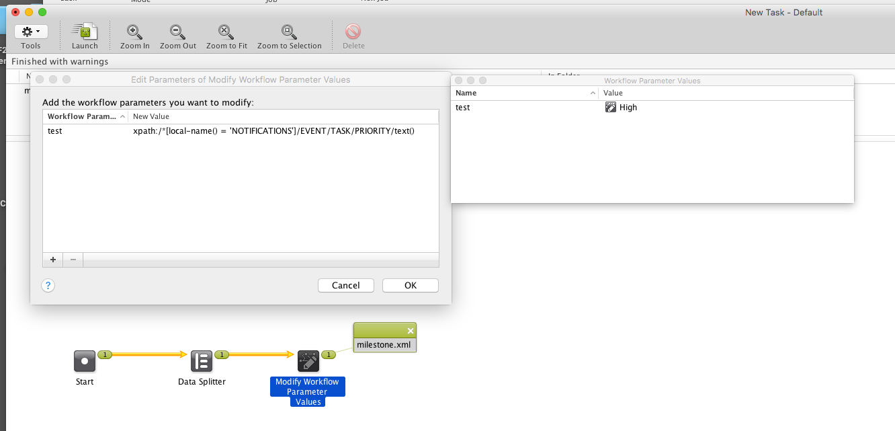Click the Delete toolbar icon

click(353, 31)
